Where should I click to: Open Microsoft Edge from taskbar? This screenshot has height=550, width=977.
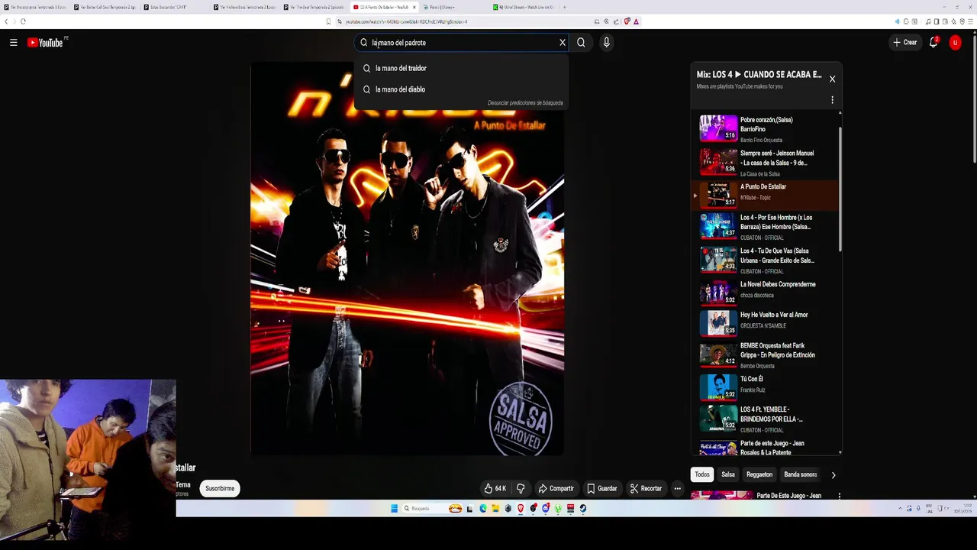[x=483, y=509]
